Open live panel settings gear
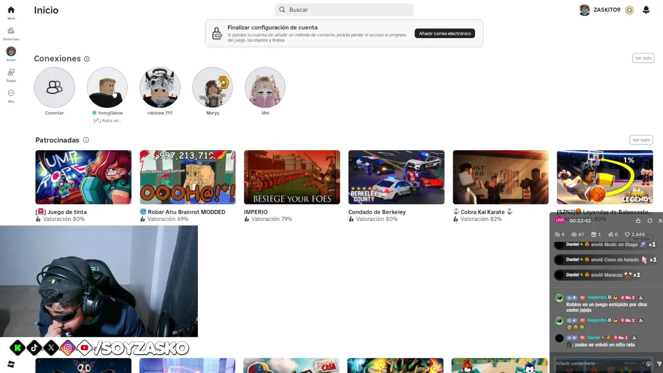Image resolution: width=663 pixels, height=373 pixels. (x=650, y=221)
